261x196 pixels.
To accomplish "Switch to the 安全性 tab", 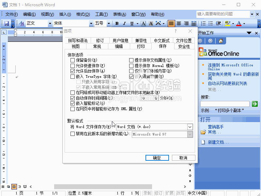I will click(x=184, y=46).
